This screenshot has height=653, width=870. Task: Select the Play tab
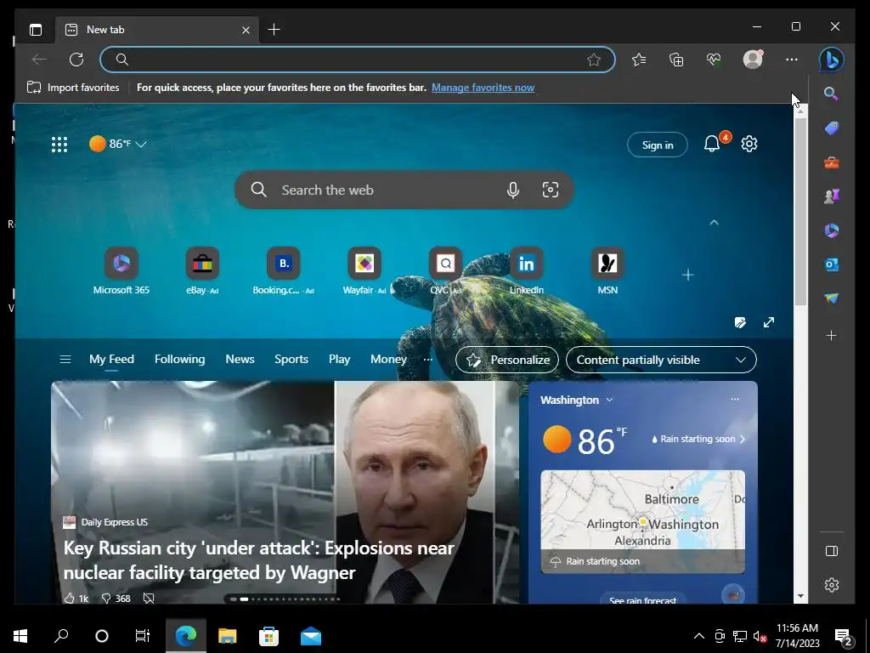340,360
